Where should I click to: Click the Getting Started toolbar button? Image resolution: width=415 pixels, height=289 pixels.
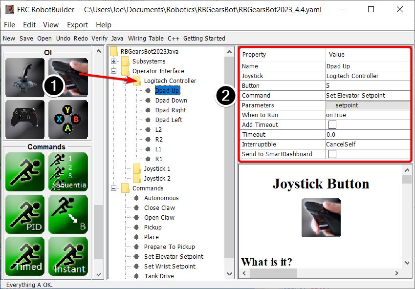point(204,39)
